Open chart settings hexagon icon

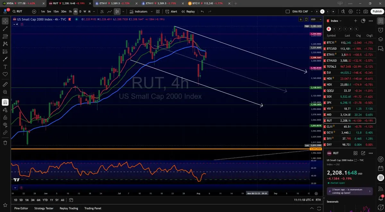coord(350,11)
